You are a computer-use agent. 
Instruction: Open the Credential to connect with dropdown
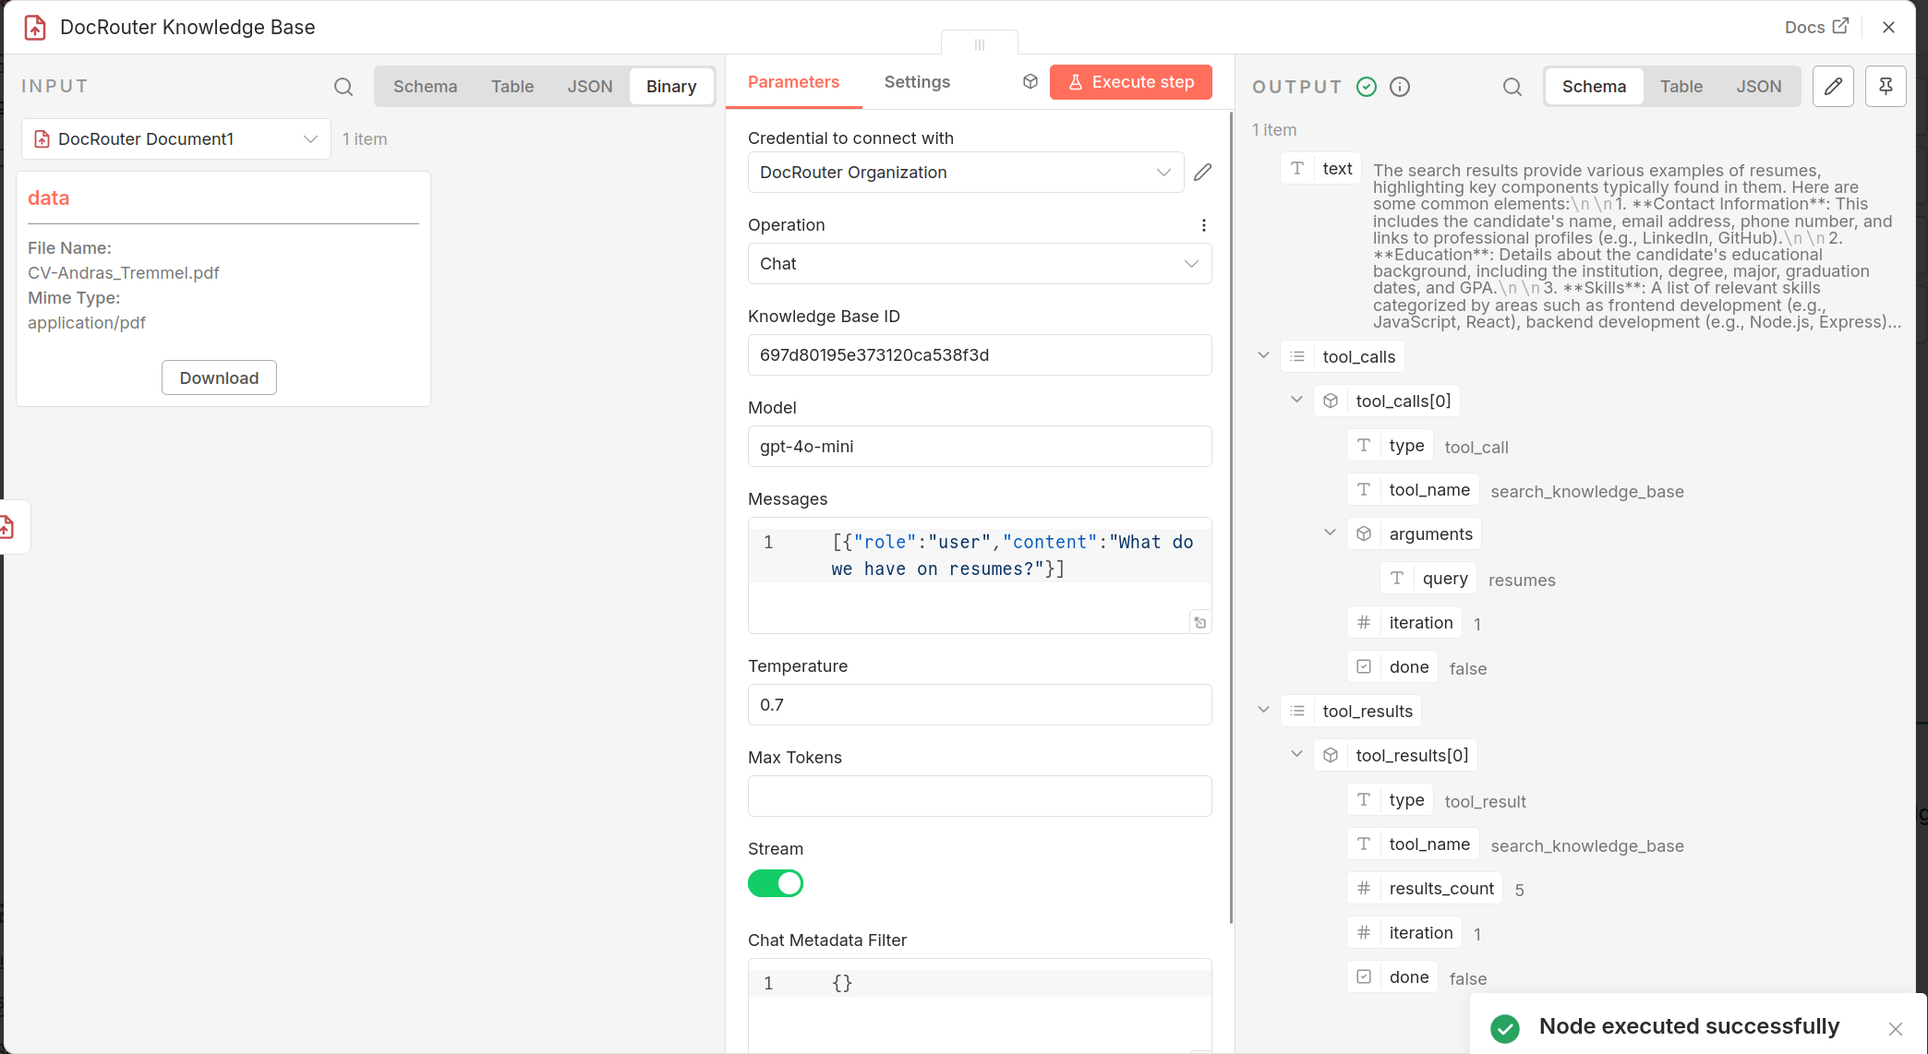966,173
